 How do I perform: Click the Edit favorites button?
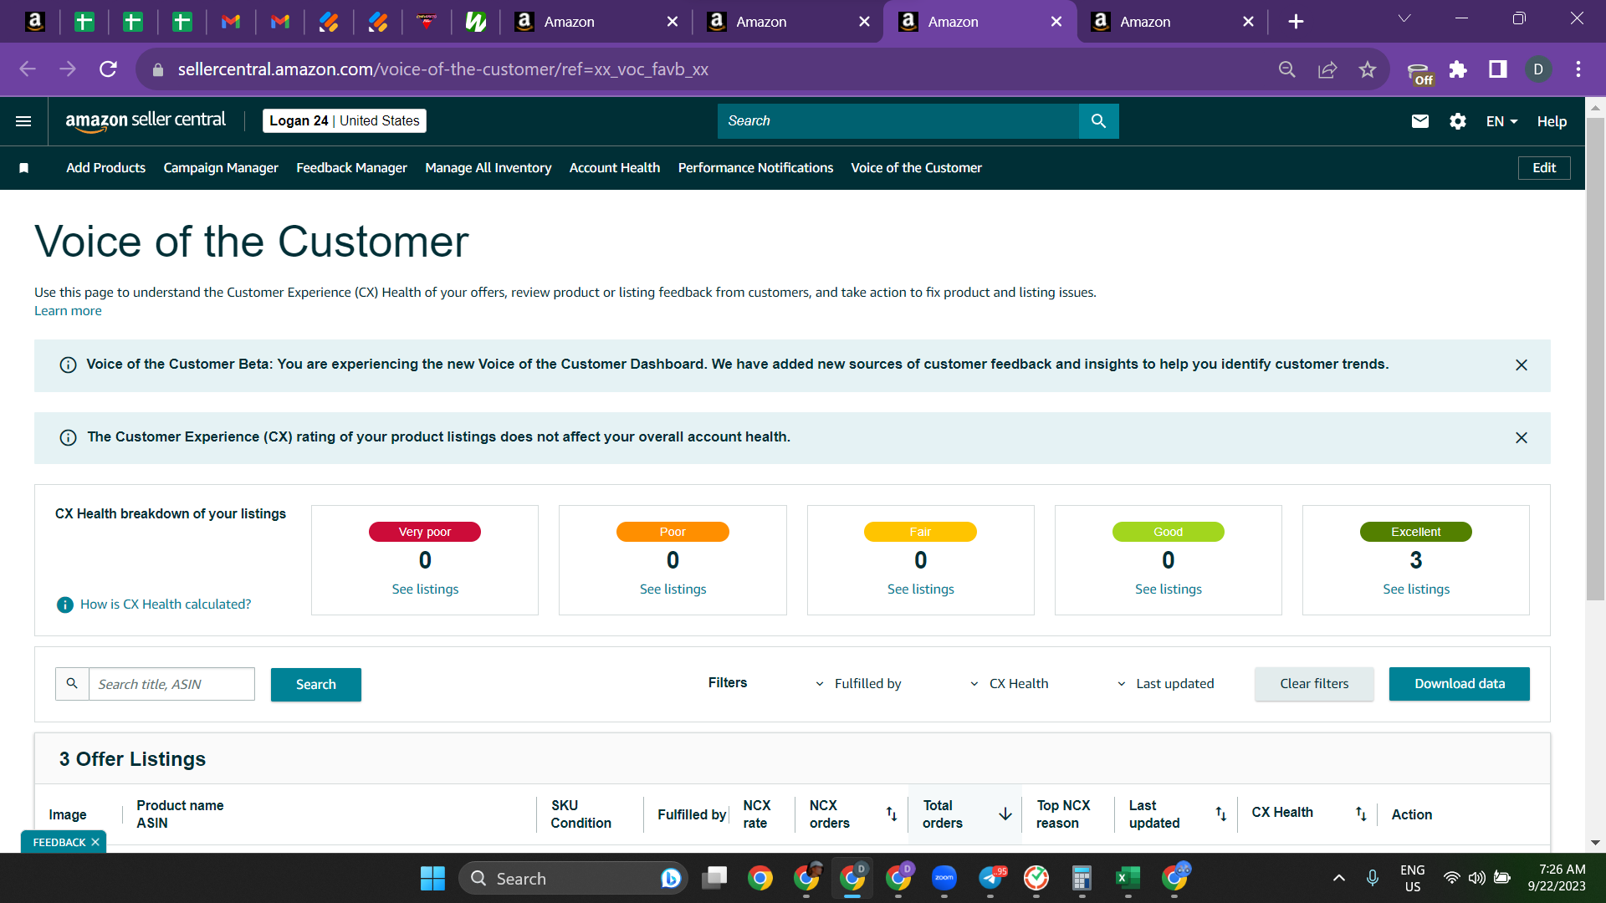tap(1544, 168)
